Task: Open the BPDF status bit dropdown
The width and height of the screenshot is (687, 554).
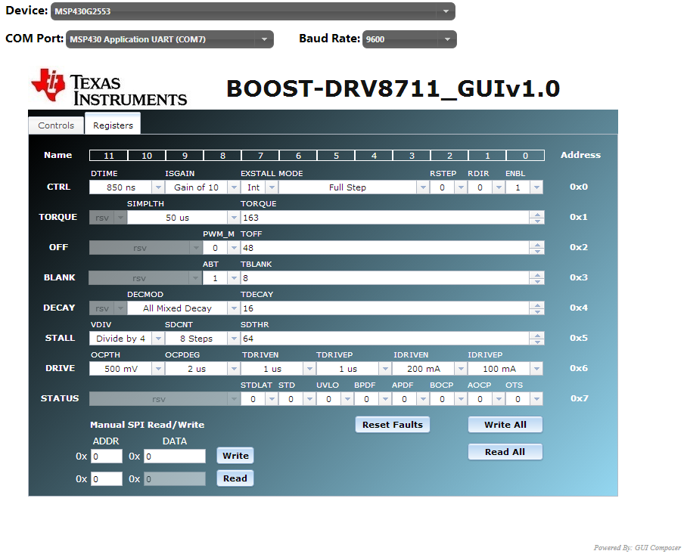Action: (372, 398)
